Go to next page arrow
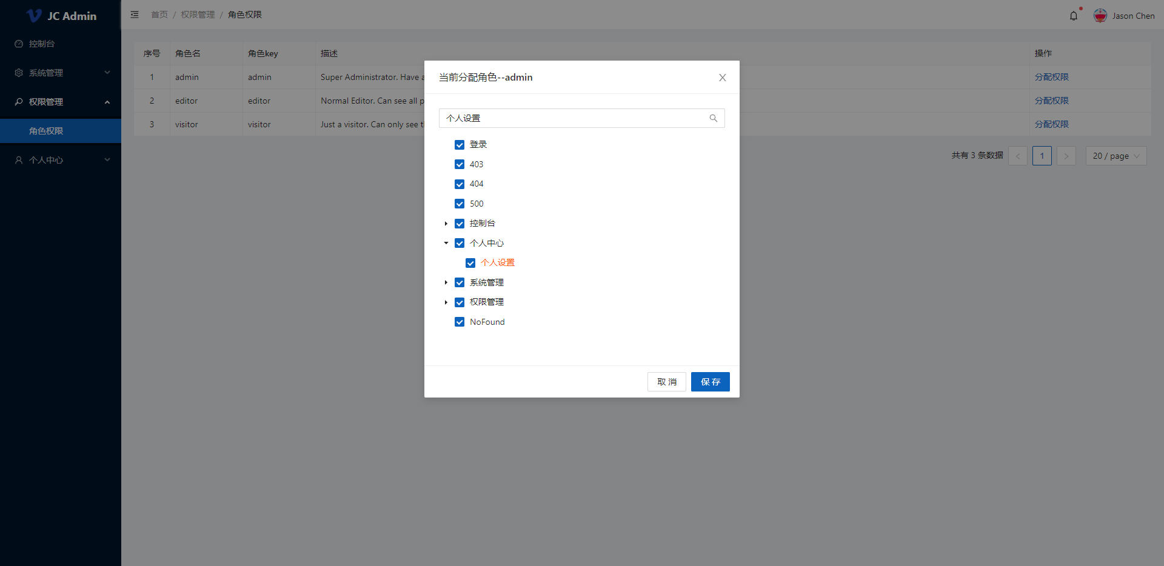This screenshot has height=566, width=1164. (x=1066, y=156)
